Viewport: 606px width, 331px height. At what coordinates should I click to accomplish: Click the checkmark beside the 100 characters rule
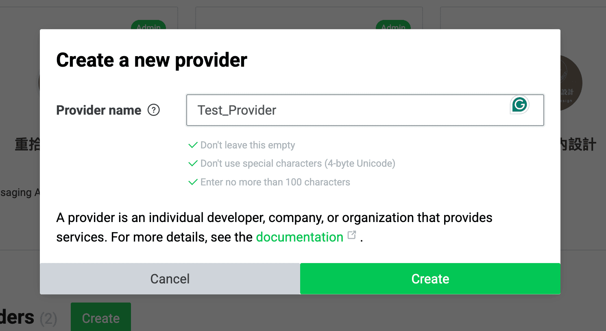click(x=193, y=182)
